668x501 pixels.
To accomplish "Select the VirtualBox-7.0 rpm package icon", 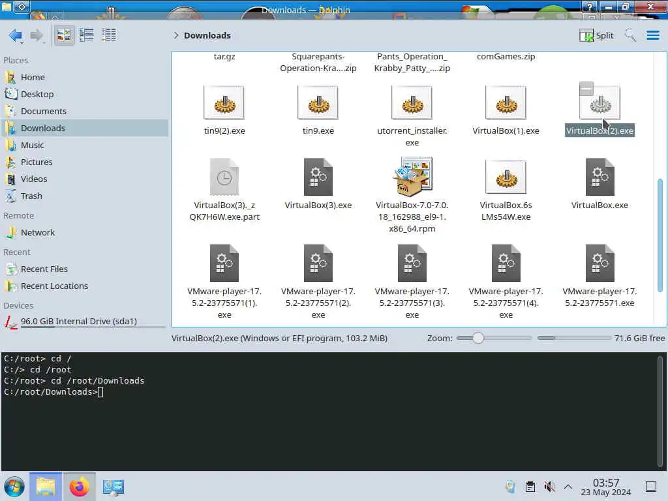I will point(412,176).
